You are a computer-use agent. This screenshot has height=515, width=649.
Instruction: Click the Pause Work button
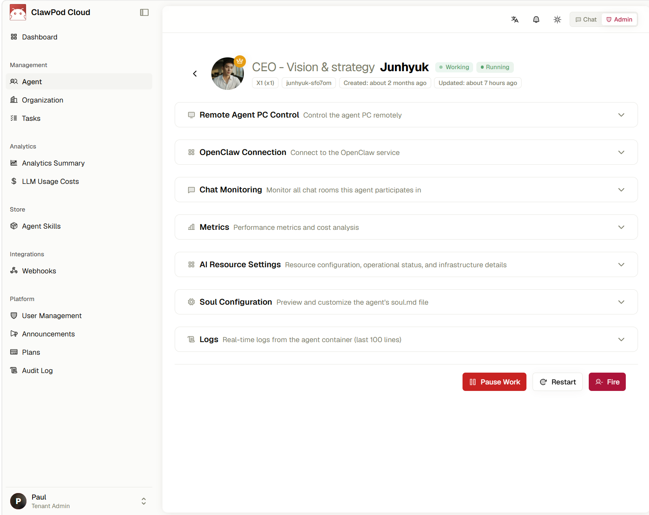click(494, 382)
